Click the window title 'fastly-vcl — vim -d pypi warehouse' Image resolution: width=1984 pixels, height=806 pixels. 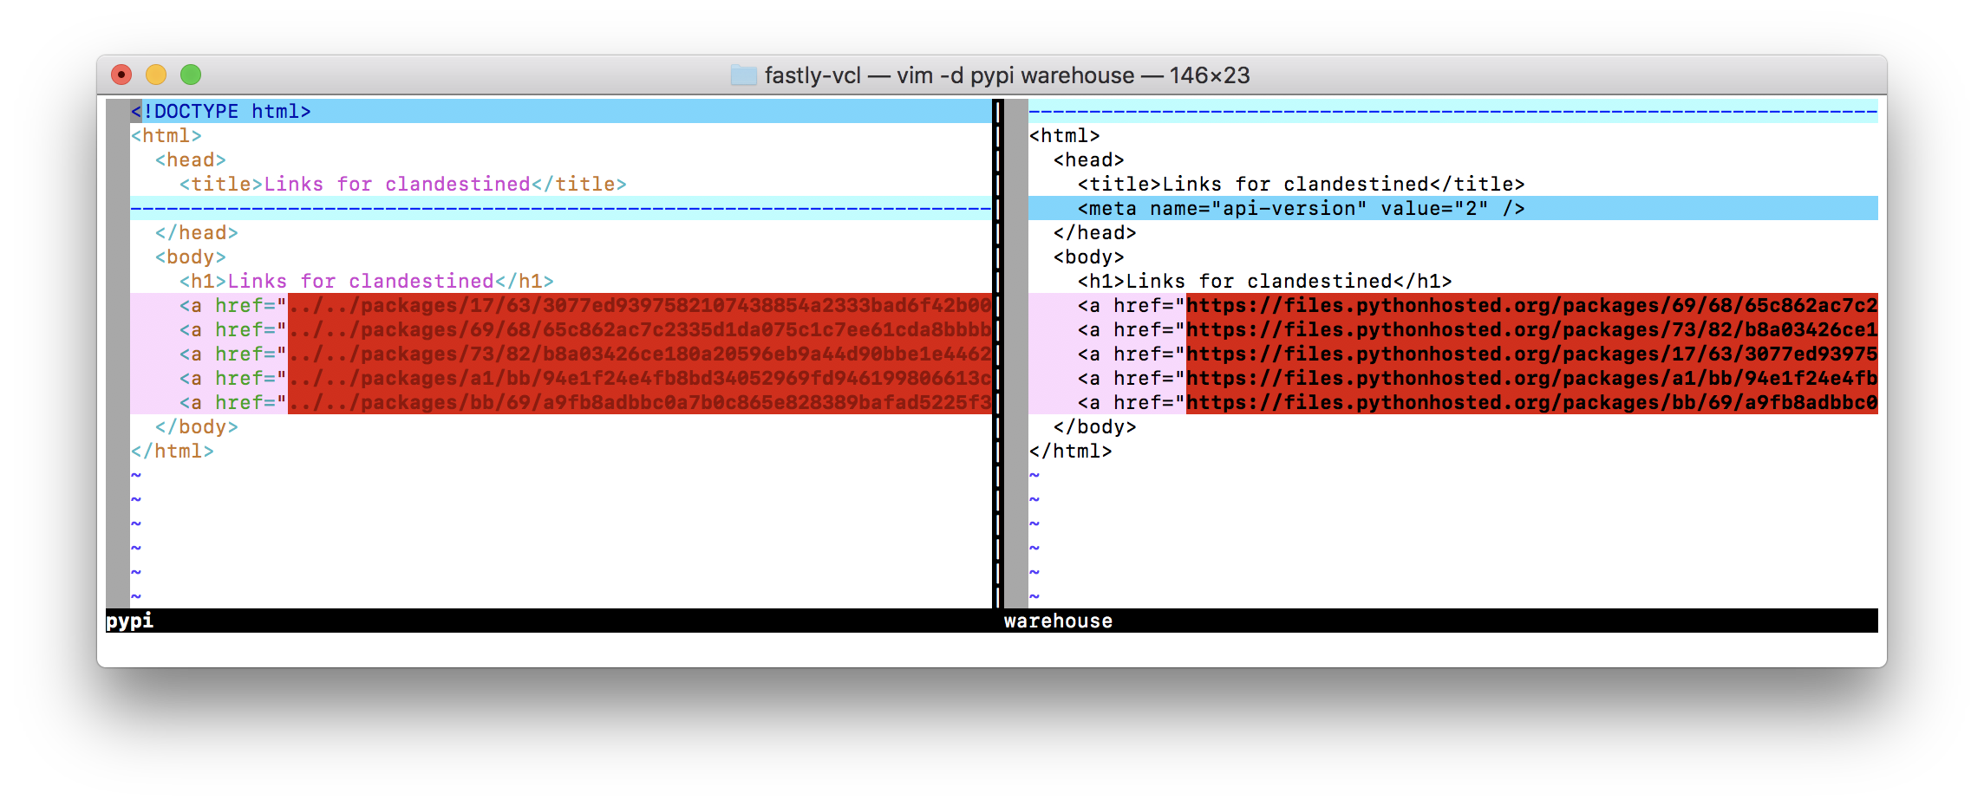pyautogui.click(x=950, y=75)
